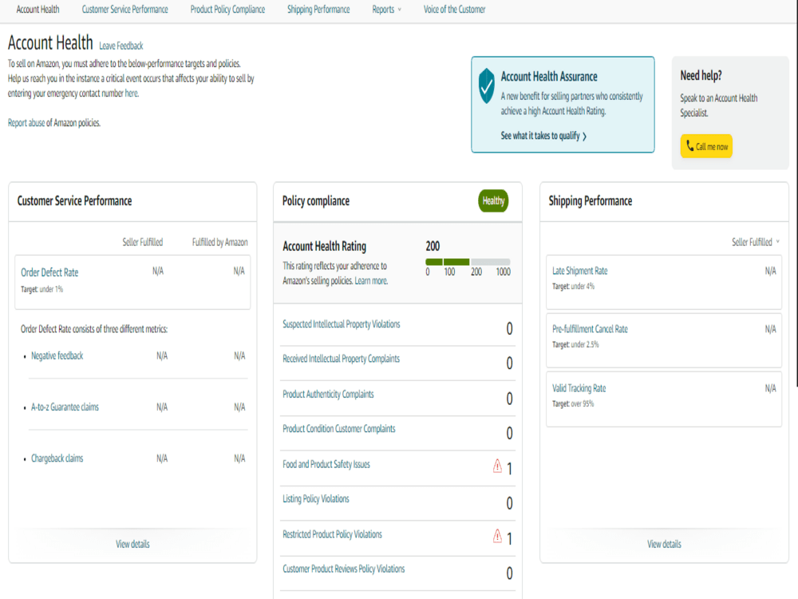Click View details under Shipping Performance
The width and height of the screenshot is (798, 599).
point(664,544)
